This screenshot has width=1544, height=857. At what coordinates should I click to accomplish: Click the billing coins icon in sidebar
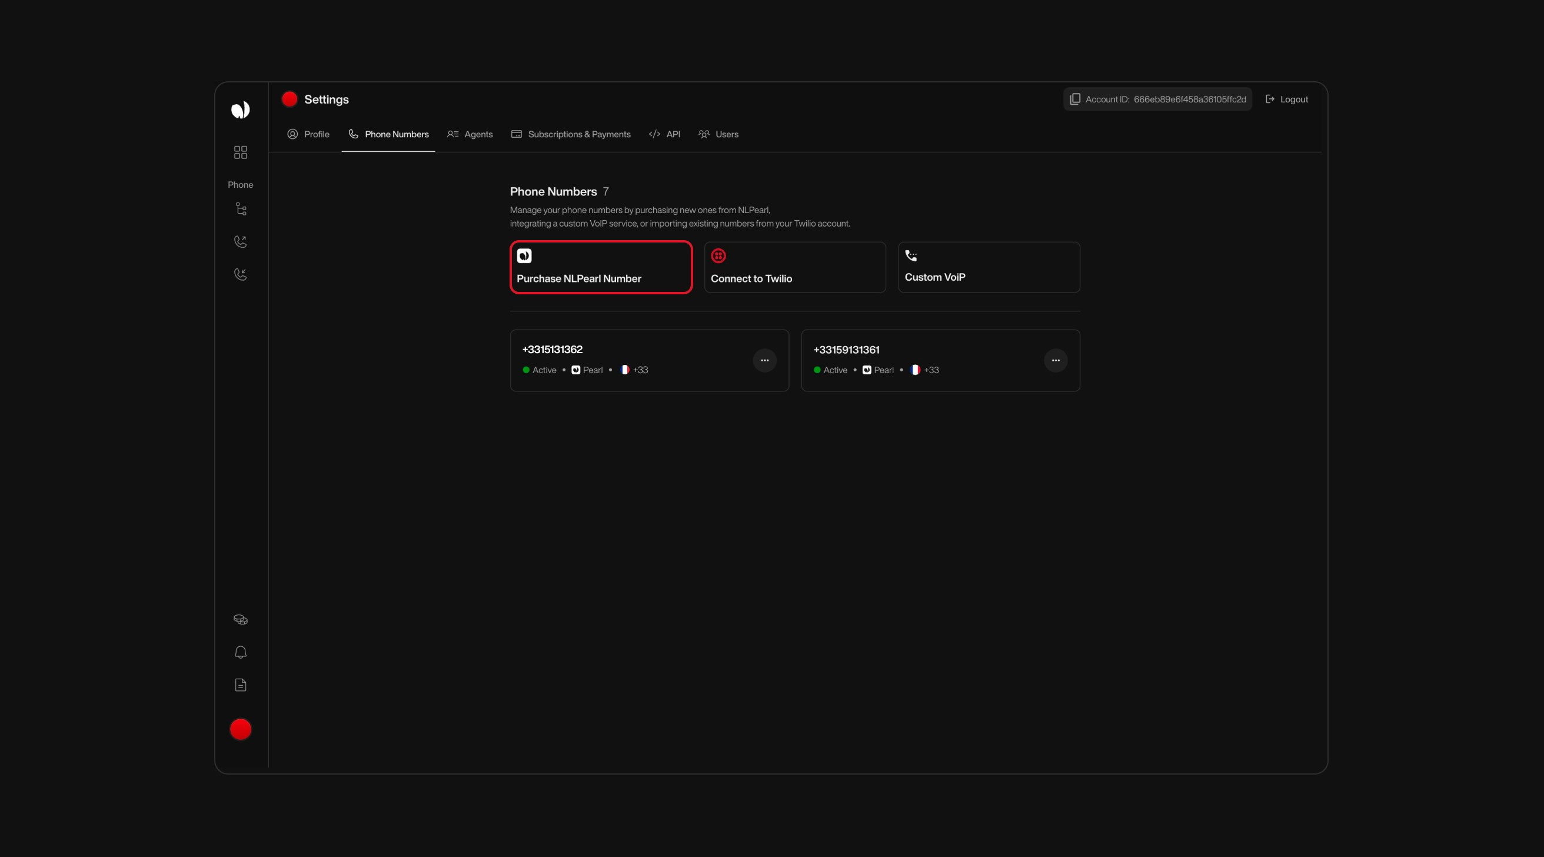point(240,620)
